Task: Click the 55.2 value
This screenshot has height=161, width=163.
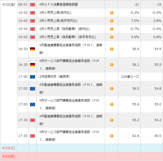Action: click(x=136, y=120)
